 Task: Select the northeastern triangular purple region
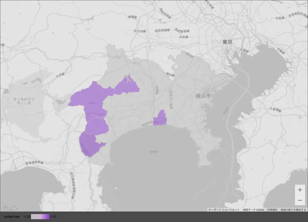coord(127,86)
